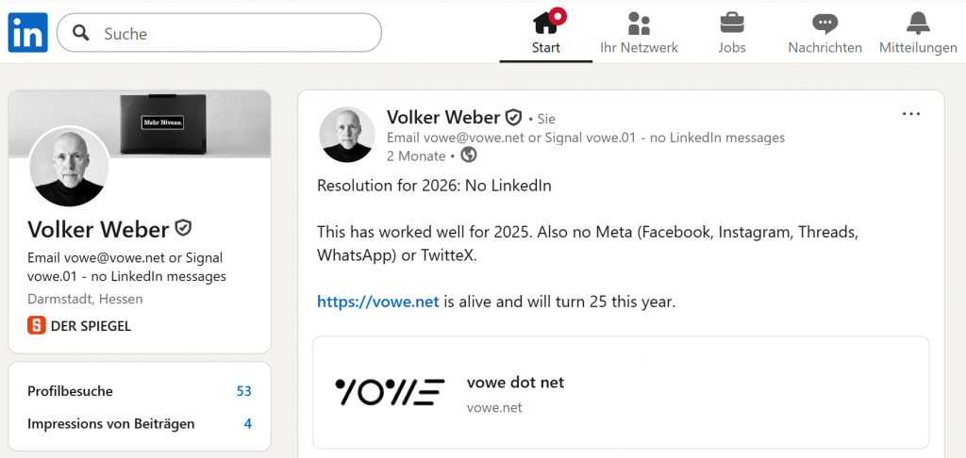Click the LinkedIn logo icon

[x=28, y=33]
